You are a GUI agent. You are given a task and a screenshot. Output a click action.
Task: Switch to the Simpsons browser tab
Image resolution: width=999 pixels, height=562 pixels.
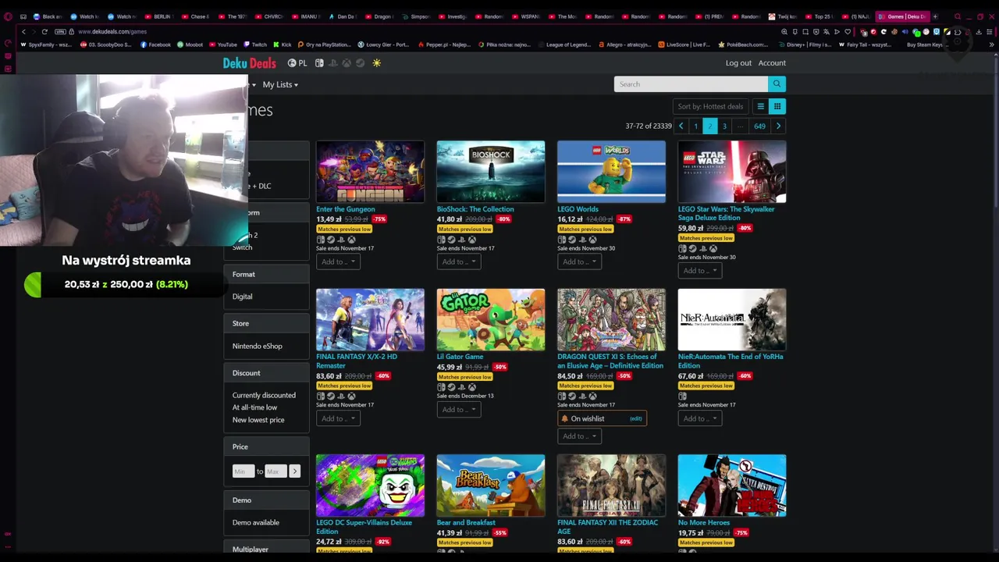[416, 16]
